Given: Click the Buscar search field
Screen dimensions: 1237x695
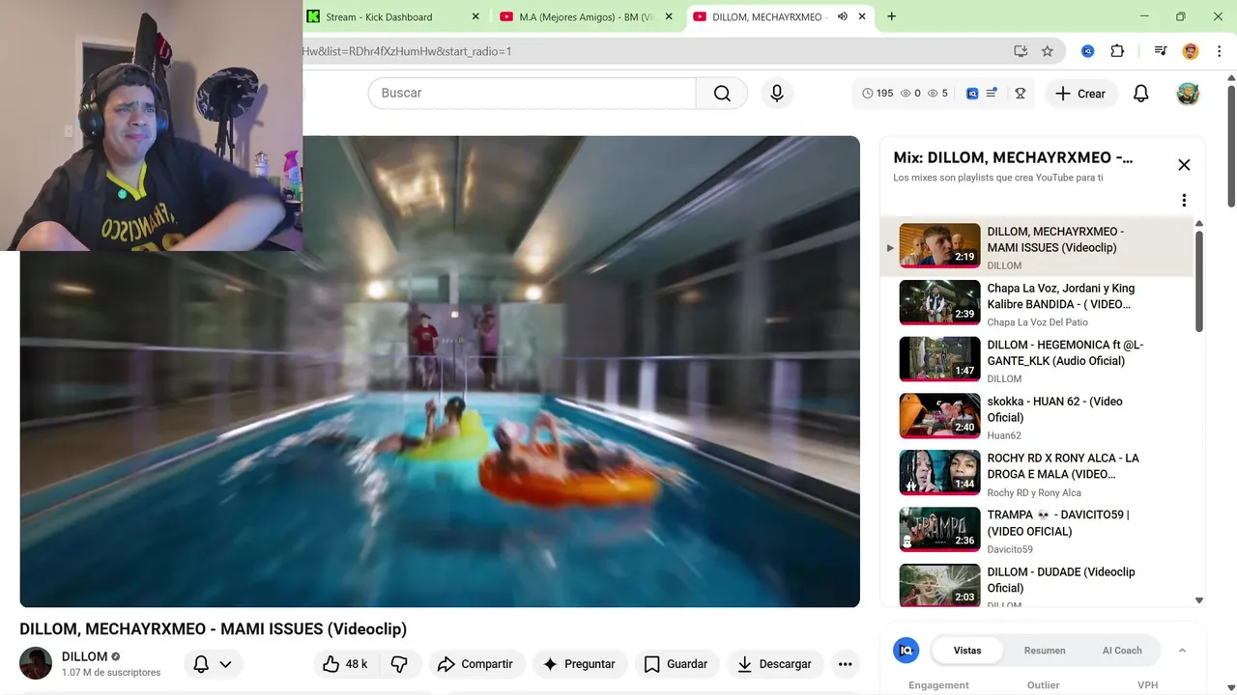Looking at the screenshot, I should click(x=532, y=94).
